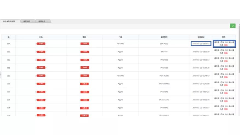Click the vertical scrollbar thumb
Image resolution: width=240 pixels, height=135 pixels.
[239, 49]
